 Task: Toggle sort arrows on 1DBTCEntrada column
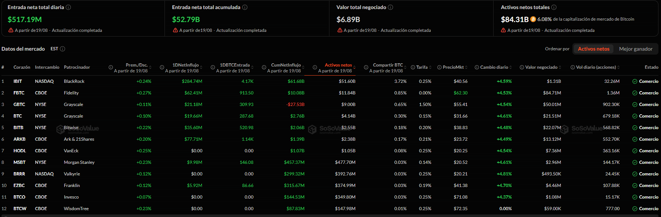(x=252, y=67)
